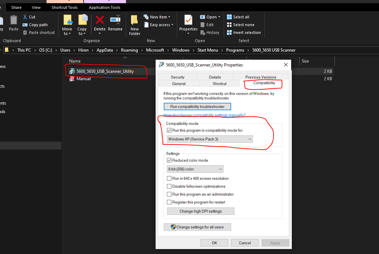Click Change settings for all users
This screenshot has width=379, height=254.
point(197,227)
